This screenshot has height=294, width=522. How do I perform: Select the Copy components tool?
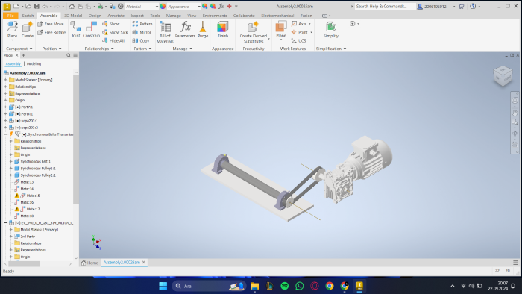[141, 40]
